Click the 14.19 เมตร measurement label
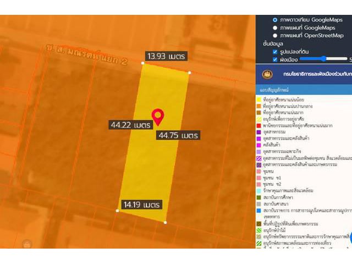The width and height of the screenshot is (352, 264). click(141, 204)
